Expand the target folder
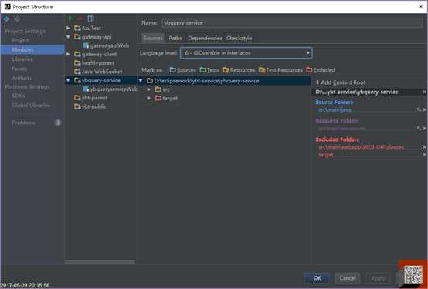428x289 pixels. click(x=149, y=98)
